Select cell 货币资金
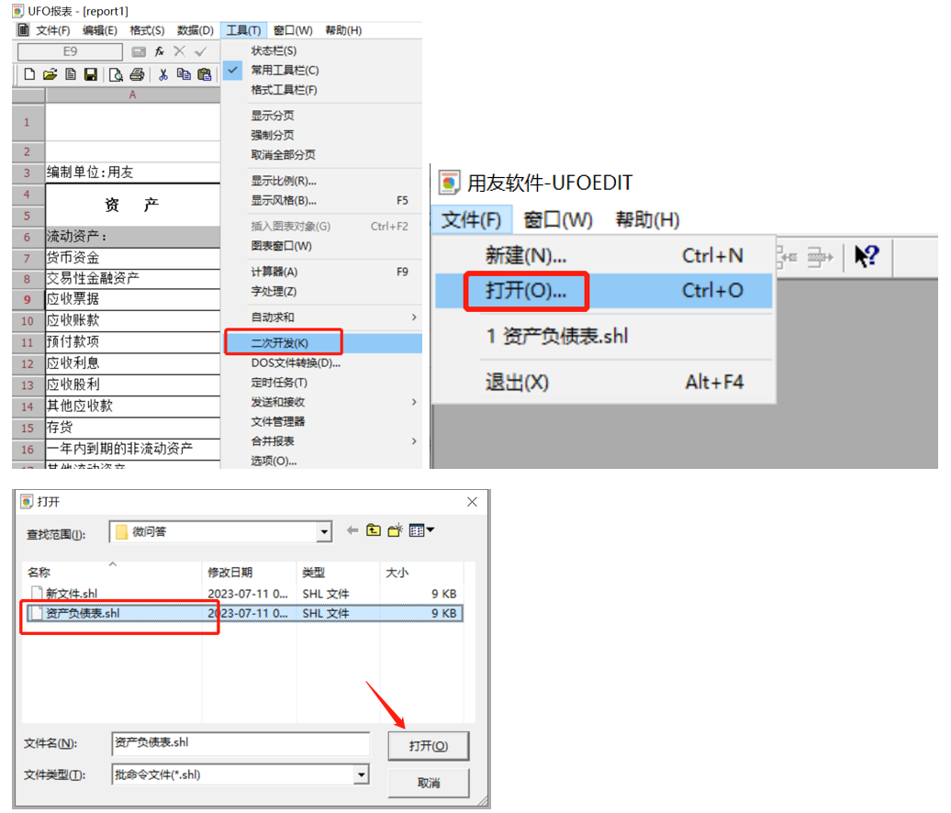This screenshot has width=951, height=813. pos(132,257)
